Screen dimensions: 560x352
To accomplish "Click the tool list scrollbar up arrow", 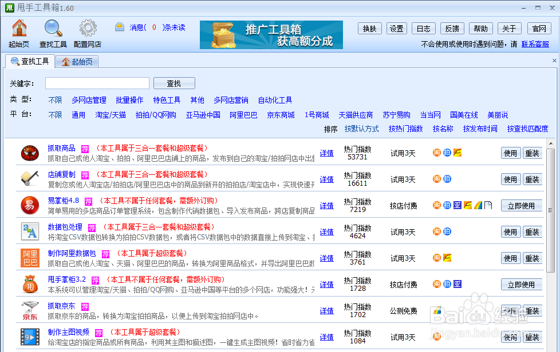I will [x=550, y=143].
